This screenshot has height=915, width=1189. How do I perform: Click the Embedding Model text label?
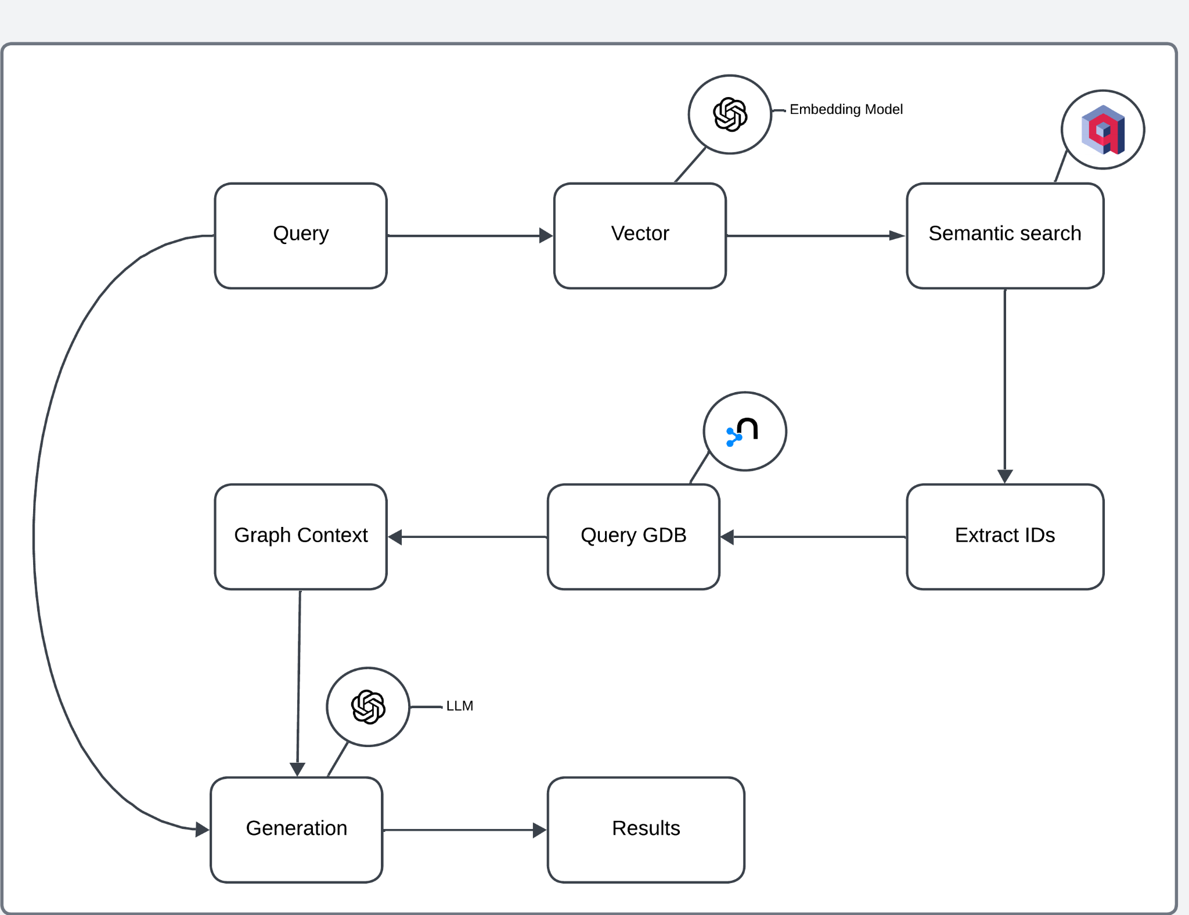point(845,109)
